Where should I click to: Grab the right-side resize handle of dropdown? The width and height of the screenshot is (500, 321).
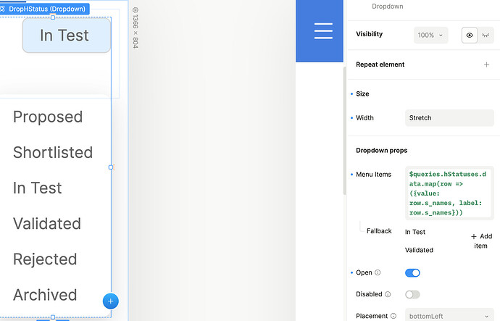point(111,167)
